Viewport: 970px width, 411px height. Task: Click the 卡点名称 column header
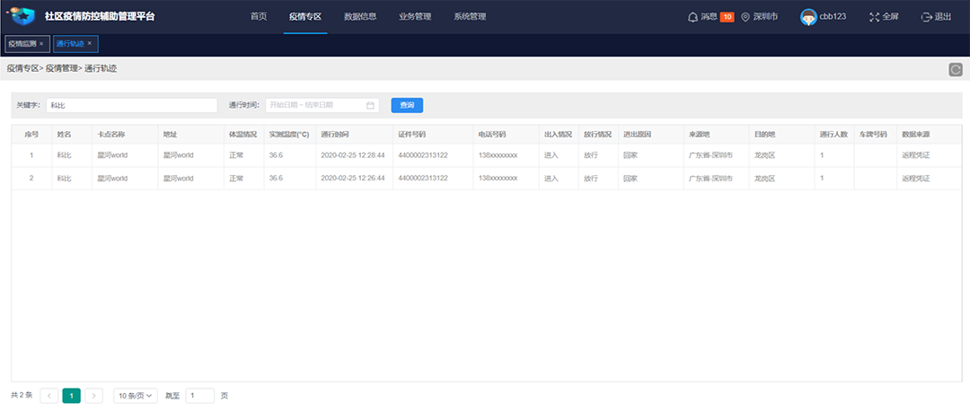(112, 134)
